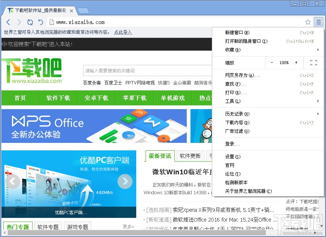Click 登录... in the menu

pos(268,144)
